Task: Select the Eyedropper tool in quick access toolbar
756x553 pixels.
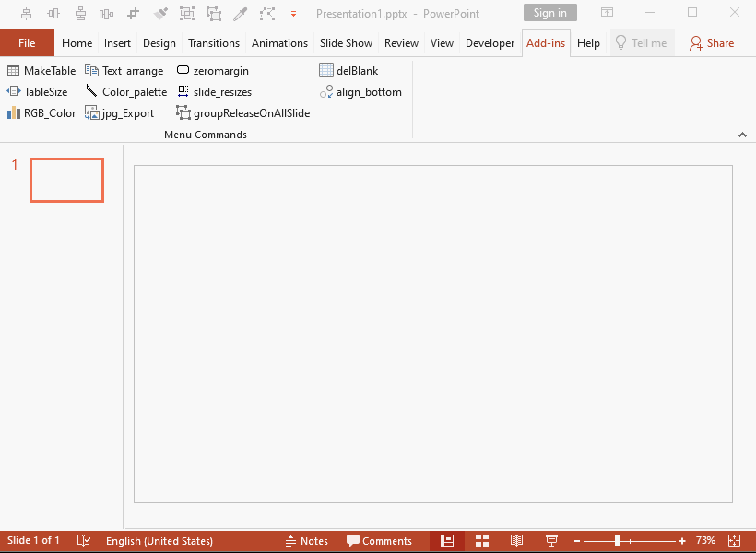Action: (240, 14)
